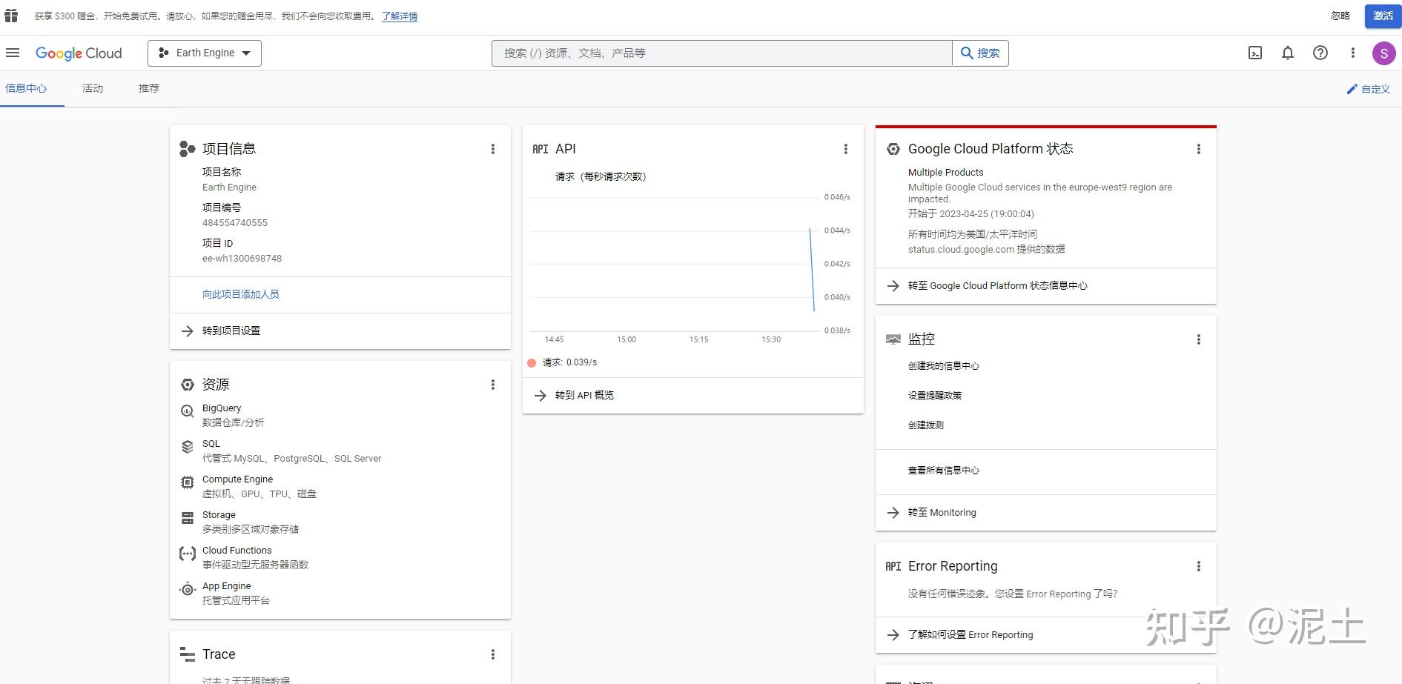Open the Google Cloud Platform 状态 card options menu

(x=1199, y=149)
